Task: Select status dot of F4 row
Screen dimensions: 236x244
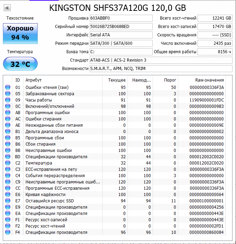Action: (x=8, y=232)
